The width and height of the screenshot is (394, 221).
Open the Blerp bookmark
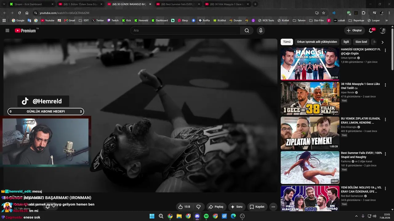(x=182, y=21)
